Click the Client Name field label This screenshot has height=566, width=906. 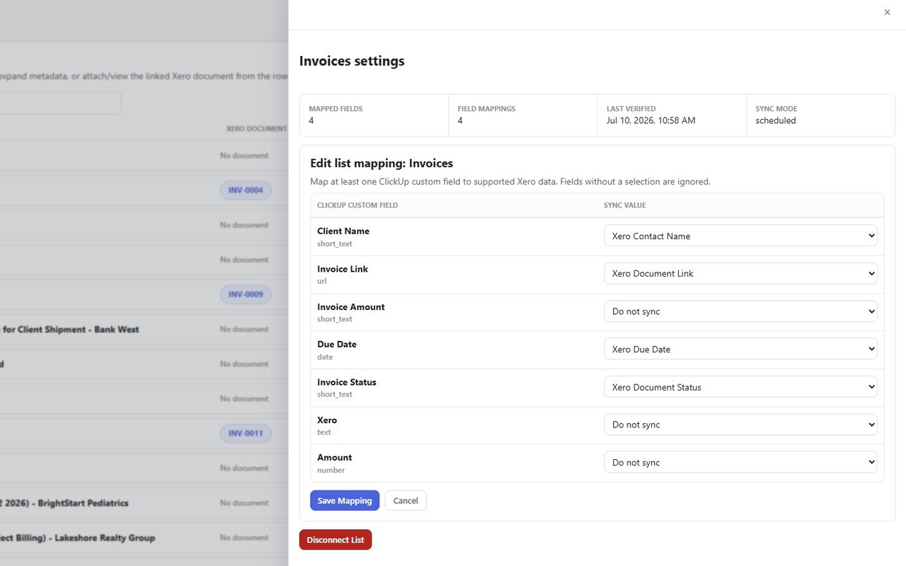343,231
